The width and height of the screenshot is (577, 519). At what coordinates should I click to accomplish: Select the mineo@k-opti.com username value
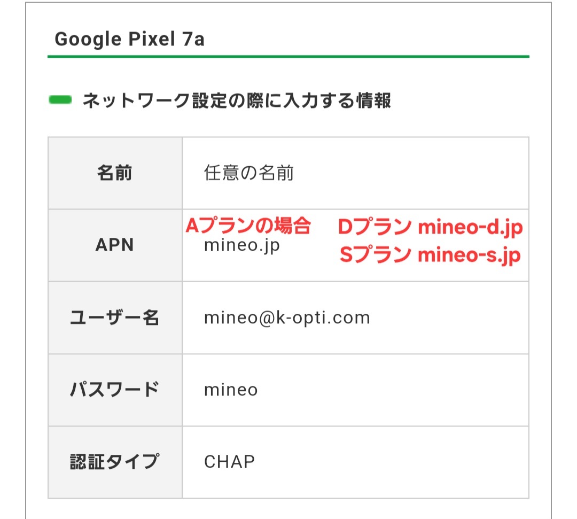287,318
